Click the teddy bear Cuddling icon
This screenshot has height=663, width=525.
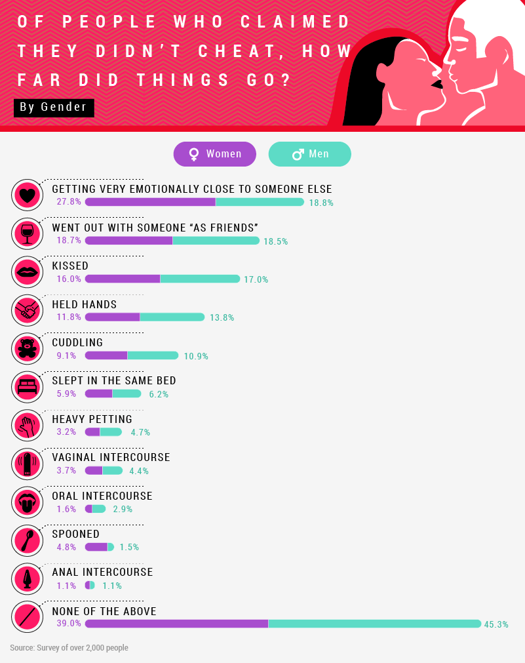pyautogui.click(x=27, y=348)
